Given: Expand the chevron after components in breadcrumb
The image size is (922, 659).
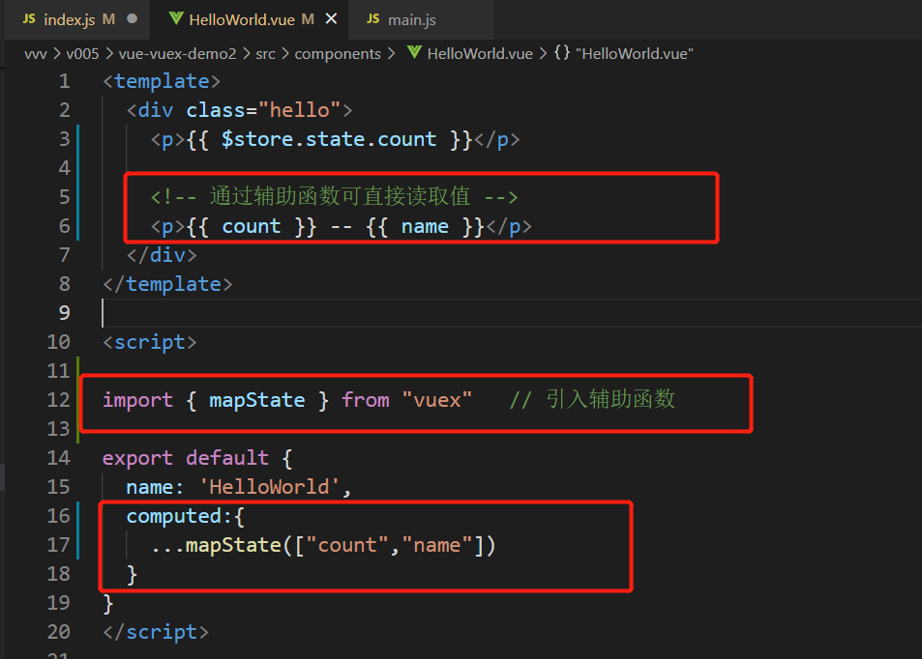Looking at the screenshot, I should pos(391,53).
